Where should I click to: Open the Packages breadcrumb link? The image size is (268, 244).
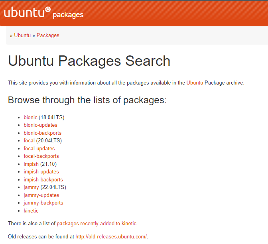point(48,35)
